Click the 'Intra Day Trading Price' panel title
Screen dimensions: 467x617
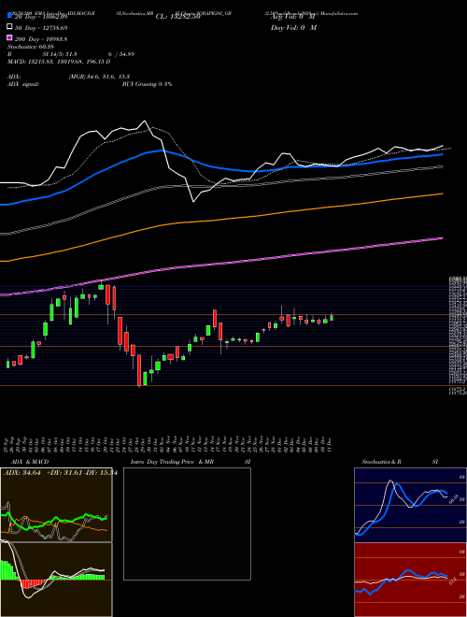(163, 462)
